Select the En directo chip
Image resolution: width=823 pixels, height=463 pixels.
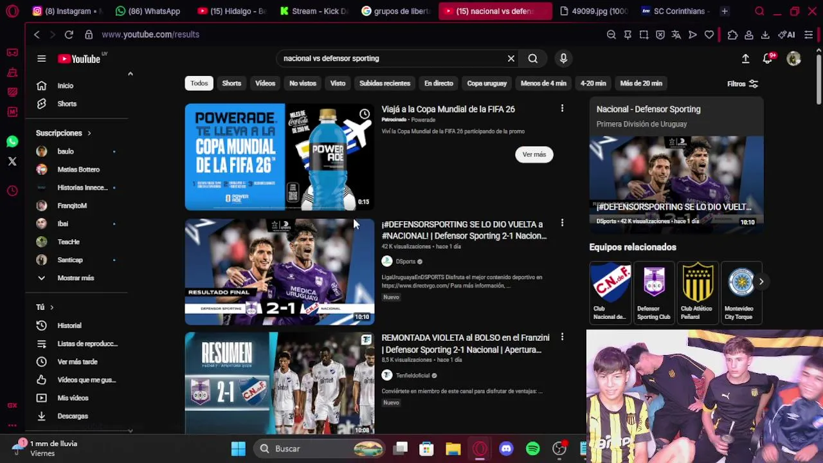point(439,84)
